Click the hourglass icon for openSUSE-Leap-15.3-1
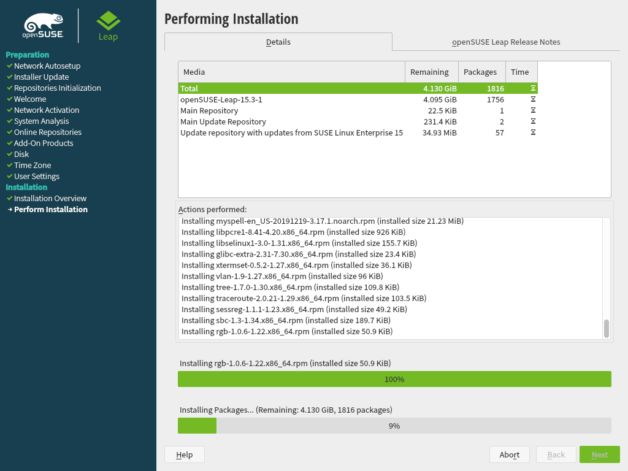The image size is (628, 471). [x=533, y=99]
